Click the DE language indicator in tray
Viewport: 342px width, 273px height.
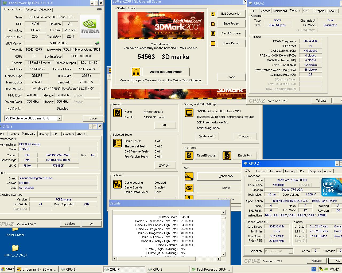pos(313,269)
